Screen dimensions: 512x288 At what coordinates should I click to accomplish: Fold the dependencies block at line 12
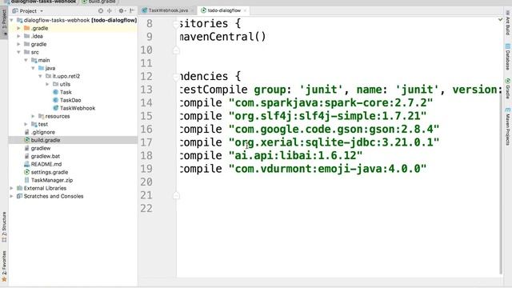pos(176,77)
